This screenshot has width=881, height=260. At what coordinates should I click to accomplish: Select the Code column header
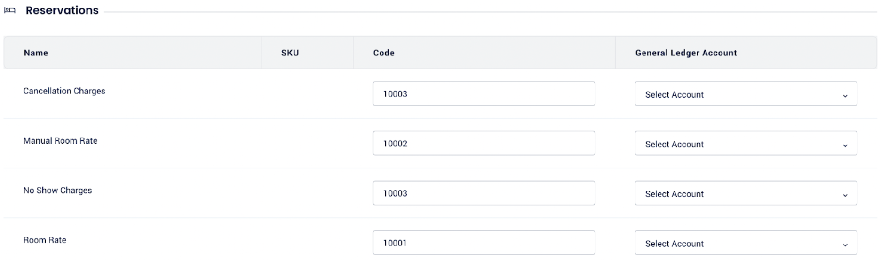(x=384, y=53)
